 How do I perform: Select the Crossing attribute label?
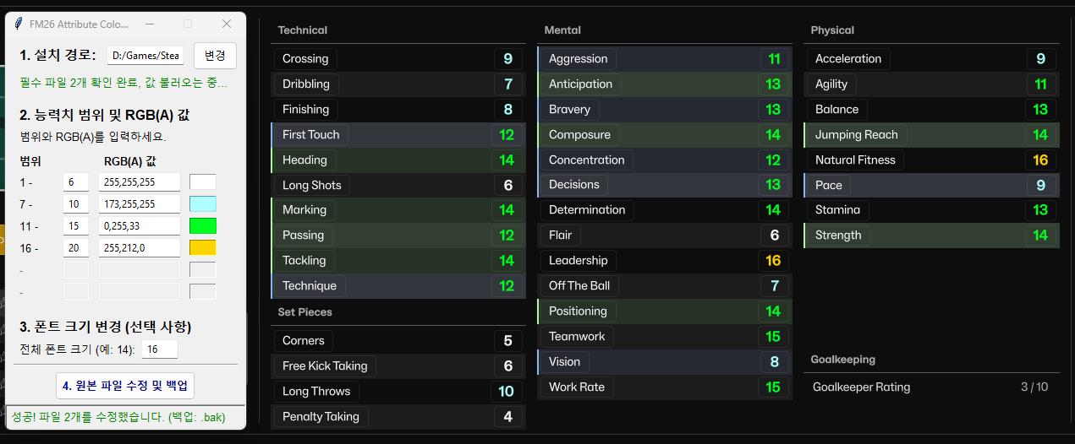[x=305, y=59]
